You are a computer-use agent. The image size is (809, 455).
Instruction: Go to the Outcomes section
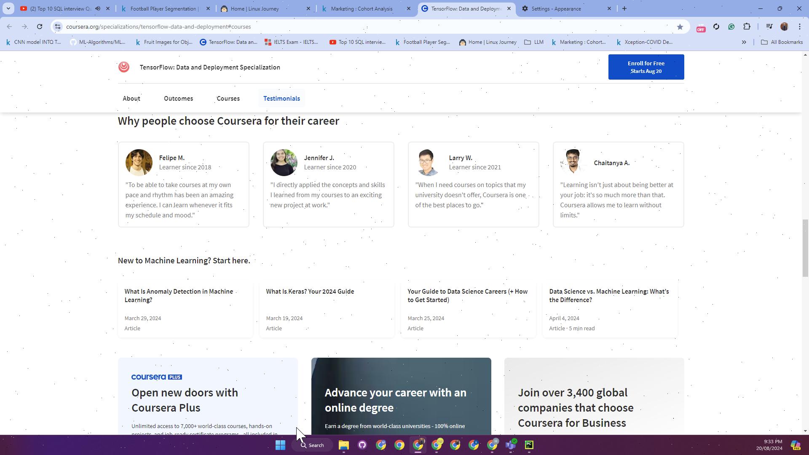179,99
